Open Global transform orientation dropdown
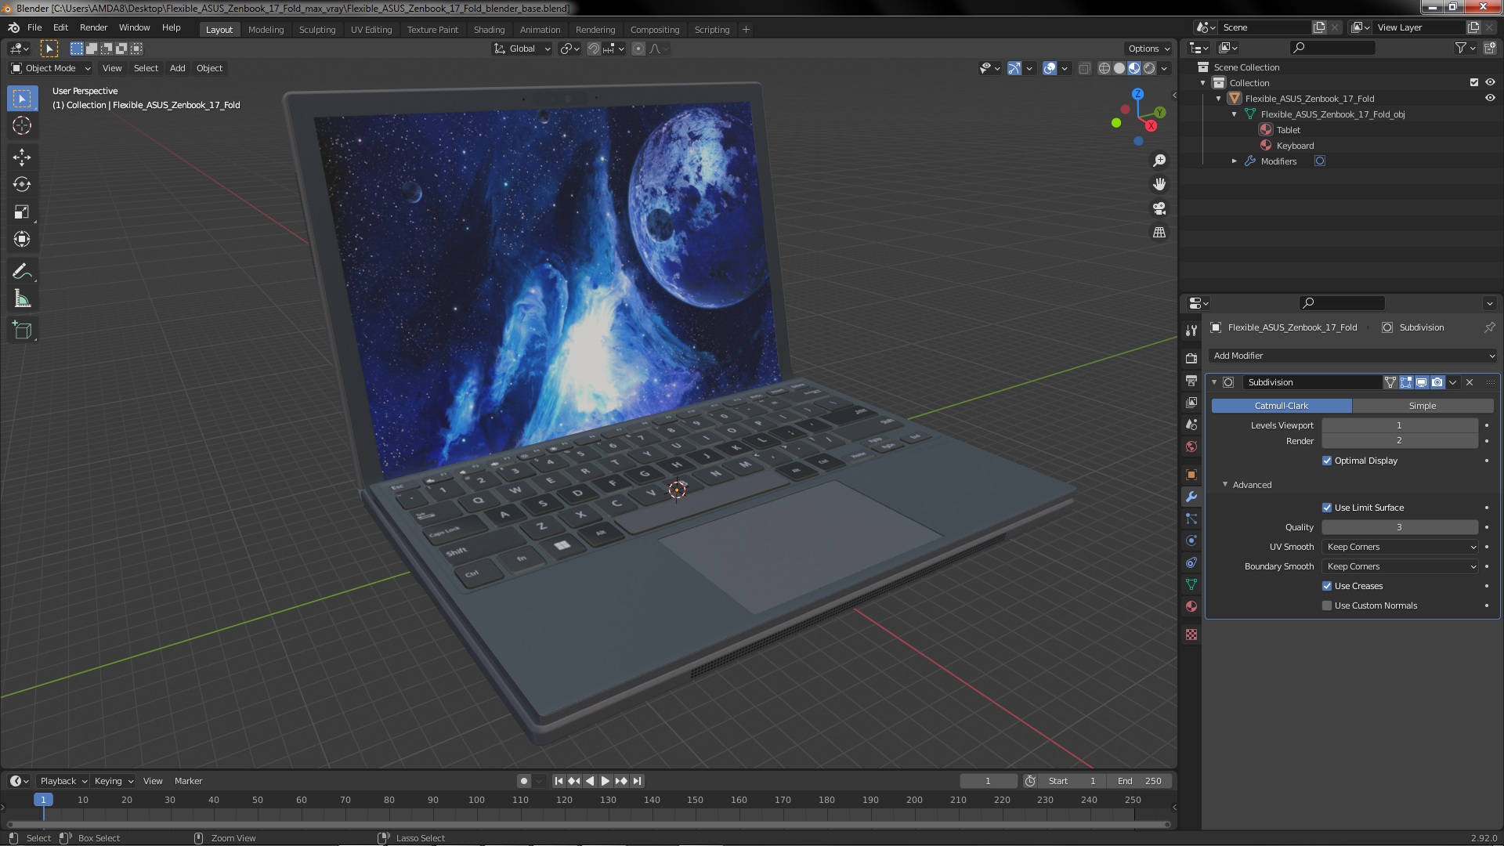This screenshot has width=1504, height=846. [522, 49]
